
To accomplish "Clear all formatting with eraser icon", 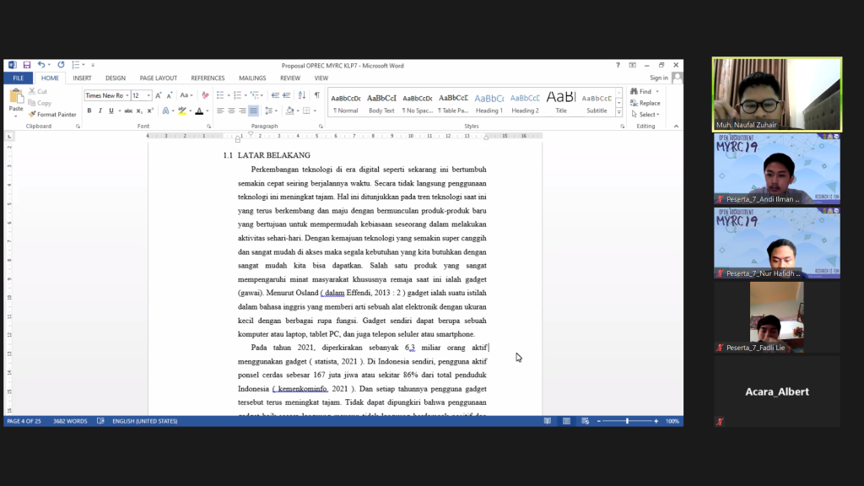I will 205,95.
